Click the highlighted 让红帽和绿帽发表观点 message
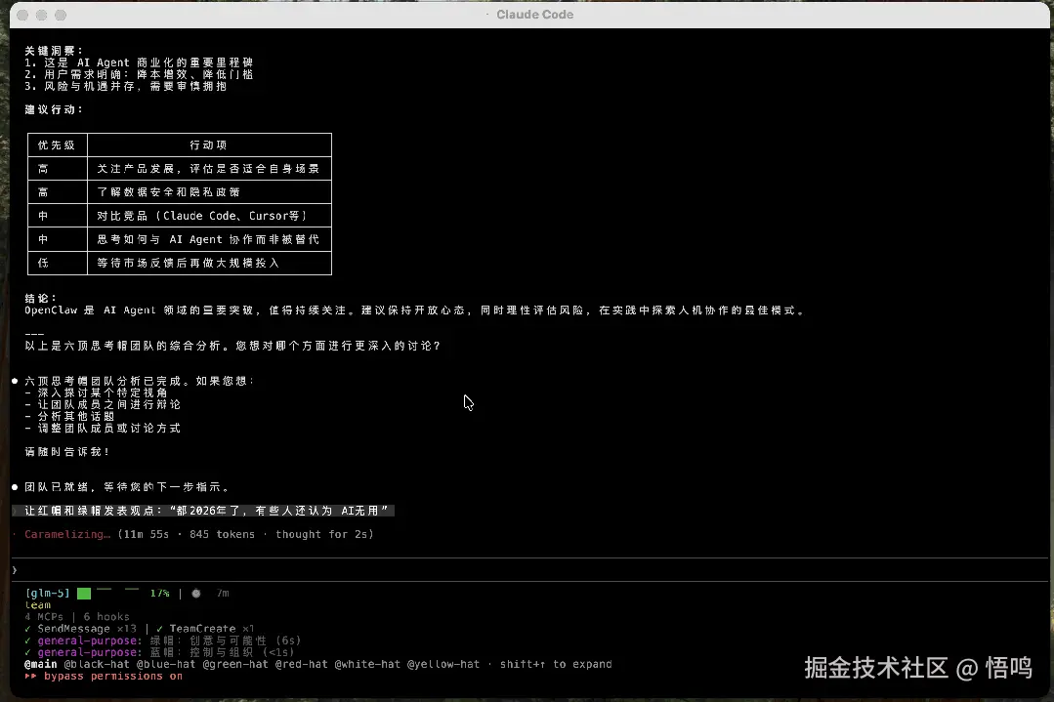Viewport: 1054px width, 702px height. (x=204, y=511)
